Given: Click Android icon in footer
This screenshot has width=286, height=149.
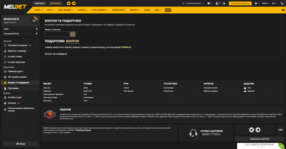Looking at the screenshot, I should point(245,91).
